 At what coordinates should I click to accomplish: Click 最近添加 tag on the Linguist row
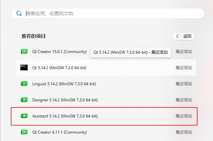click(184, 84)
